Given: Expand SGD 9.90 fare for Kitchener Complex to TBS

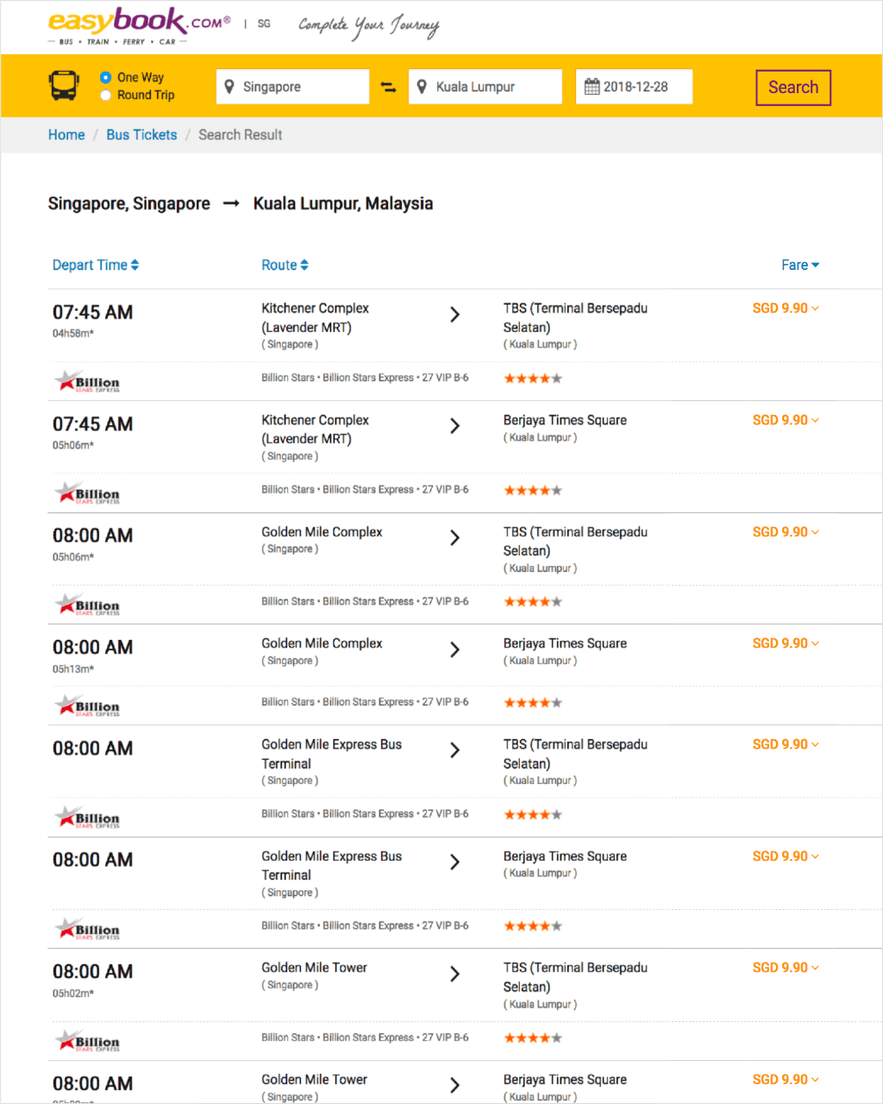Looking at the screenshot, I should pyautogui.click(x=786, y=308).
